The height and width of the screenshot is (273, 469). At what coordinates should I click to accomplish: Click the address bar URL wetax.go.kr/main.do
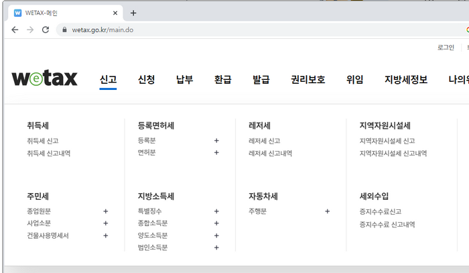point(103,30)
